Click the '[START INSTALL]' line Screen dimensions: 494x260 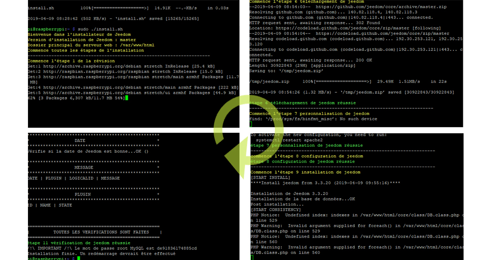tap(270, 178)
